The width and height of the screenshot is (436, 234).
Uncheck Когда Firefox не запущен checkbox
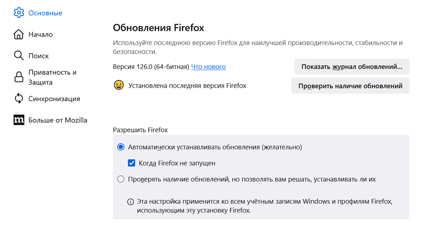pos(132,163)
